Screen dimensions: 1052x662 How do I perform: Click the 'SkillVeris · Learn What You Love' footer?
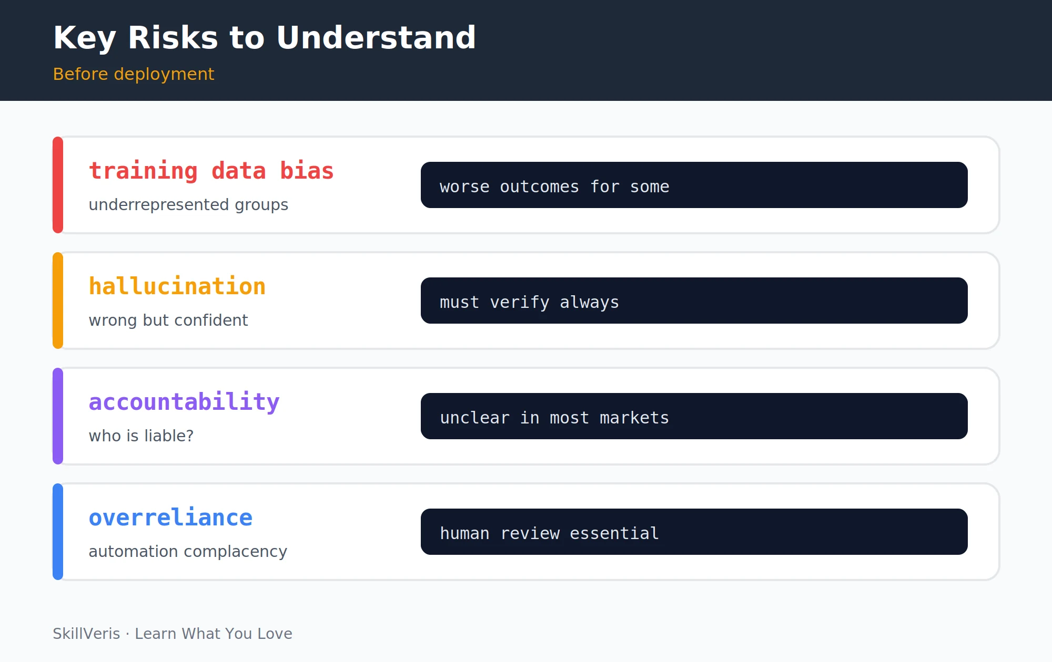[x=173, y=634]
